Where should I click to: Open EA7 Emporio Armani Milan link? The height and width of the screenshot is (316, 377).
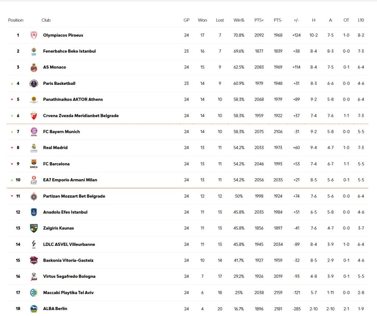coord(70,180)
